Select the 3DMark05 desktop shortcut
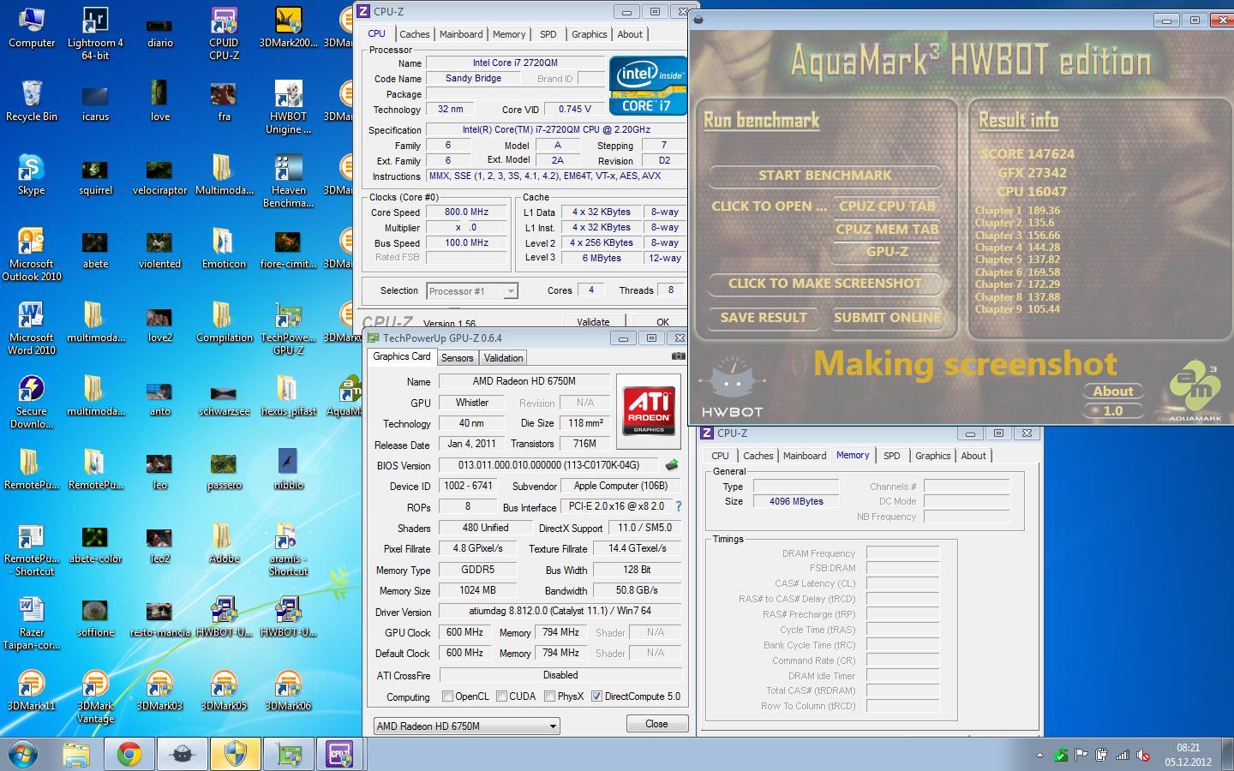 (x=224, y=690)
